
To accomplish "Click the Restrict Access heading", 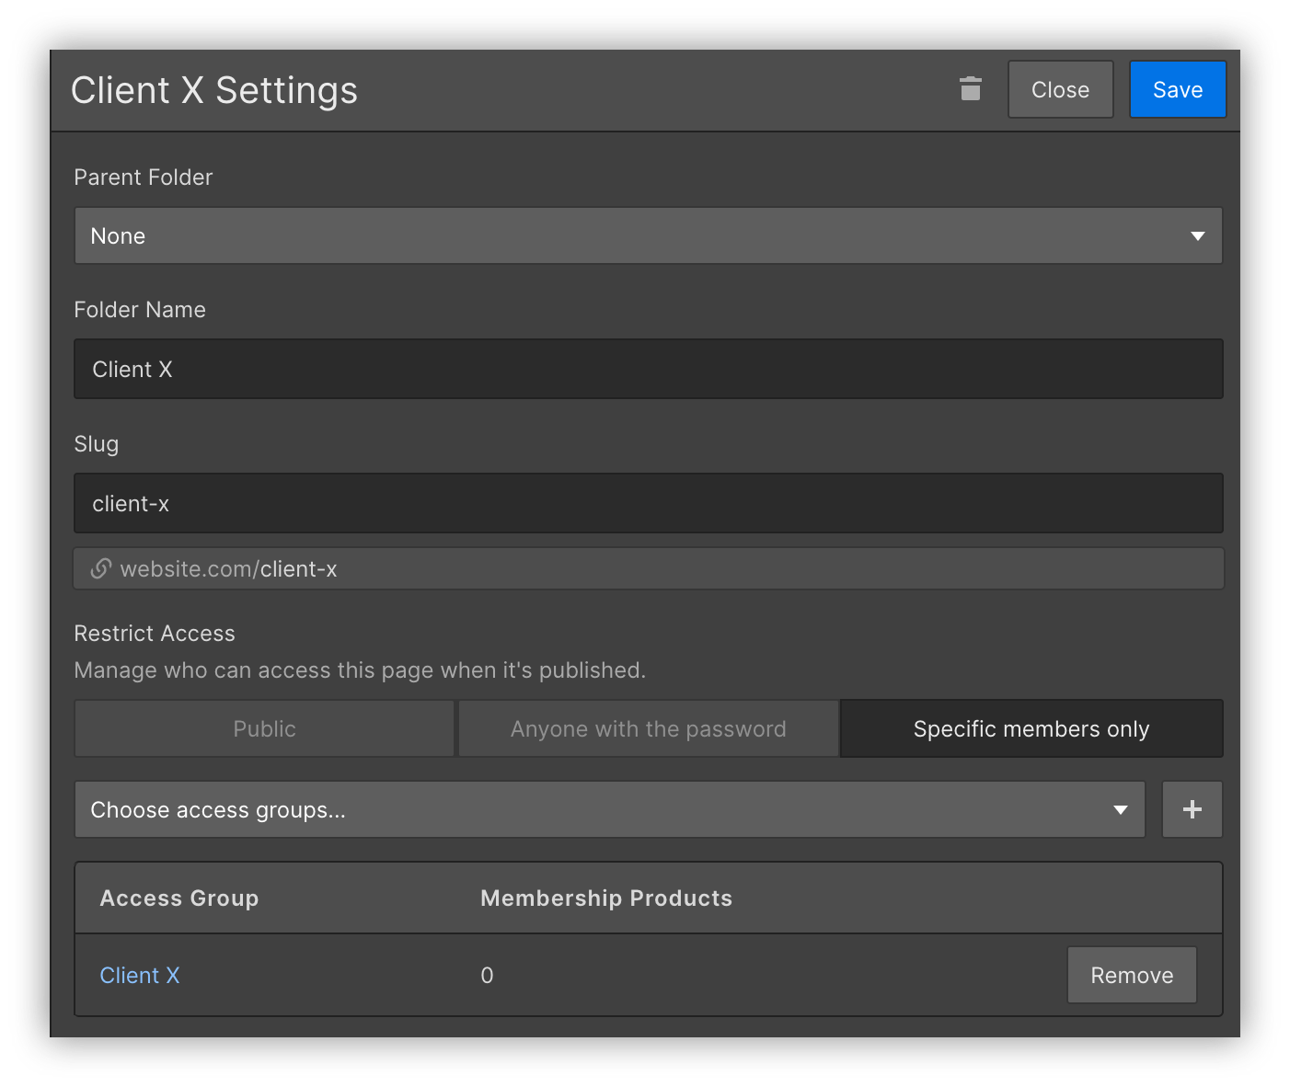I will [x=155, y=634].
